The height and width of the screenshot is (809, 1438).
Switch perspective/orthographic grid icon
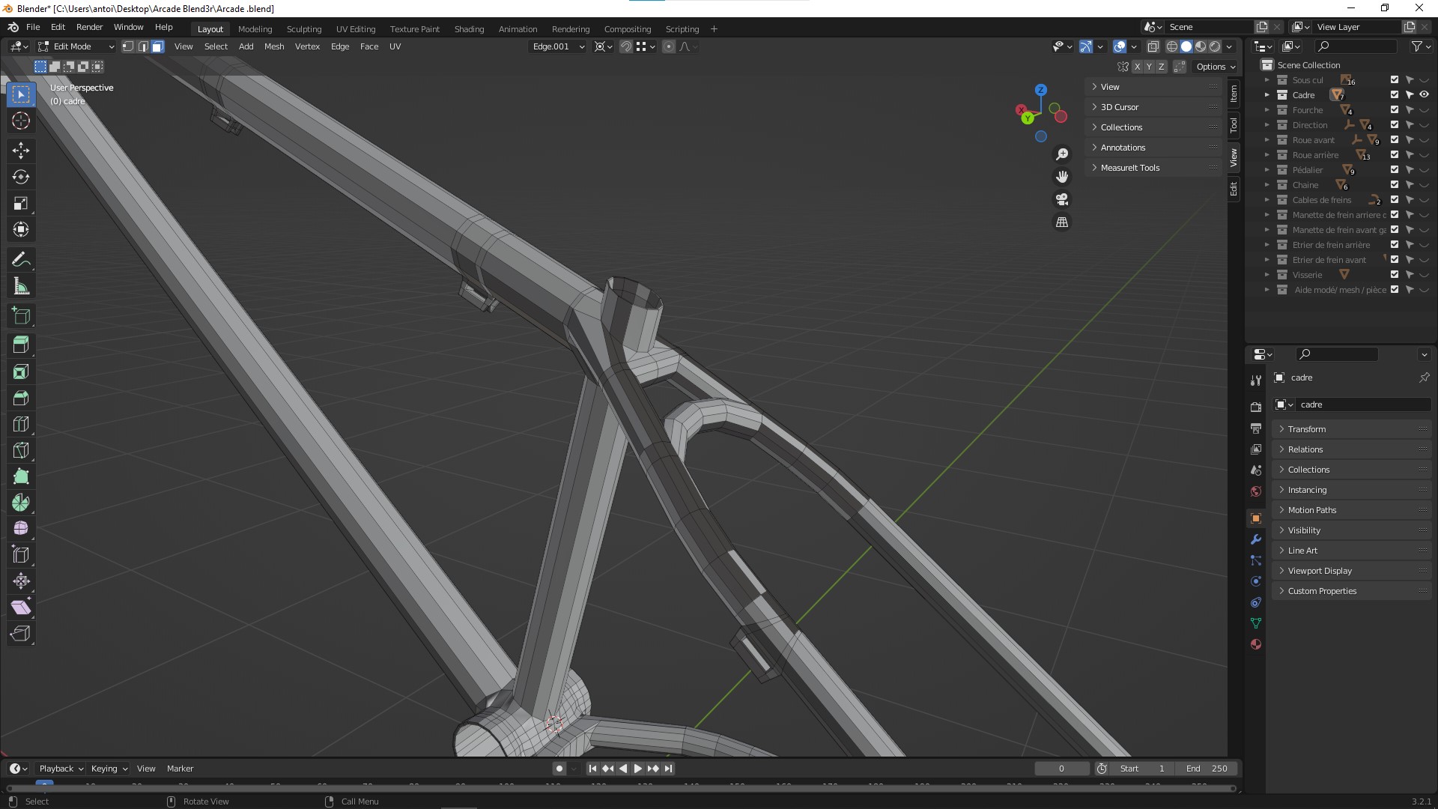[x=1062, y=222]
